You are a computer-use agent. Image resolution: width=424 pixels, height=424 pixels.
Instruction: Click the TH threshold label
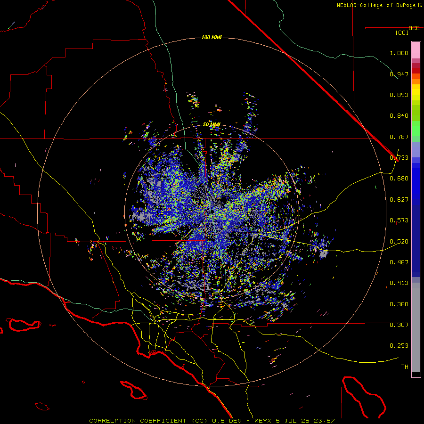tap(405, 367)
